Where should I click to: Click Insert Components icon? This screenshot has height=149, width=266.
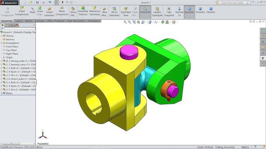tap(22, 8)
